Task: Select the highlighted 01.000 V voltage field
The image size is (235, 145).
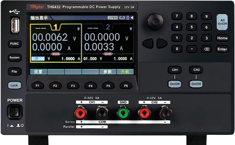Action: coord(38,59)
